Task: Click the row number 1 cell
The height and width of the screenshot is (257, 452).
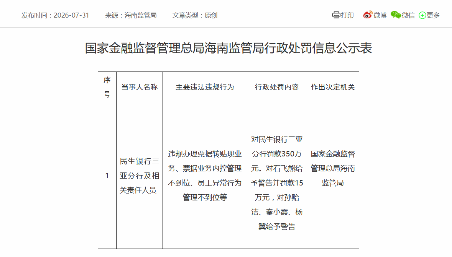Action: [x=107, y=176]
